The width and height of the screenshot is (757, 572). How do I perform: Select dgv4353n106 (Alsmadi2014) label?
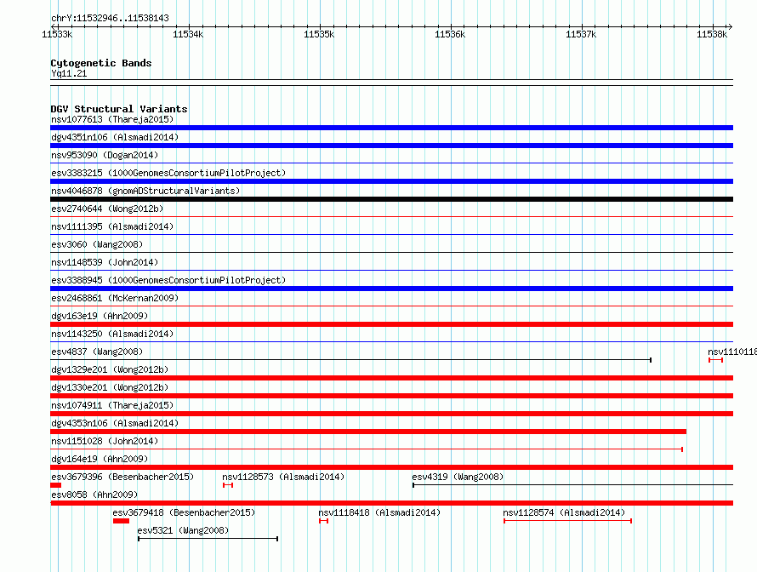click(x=115, y=423)
